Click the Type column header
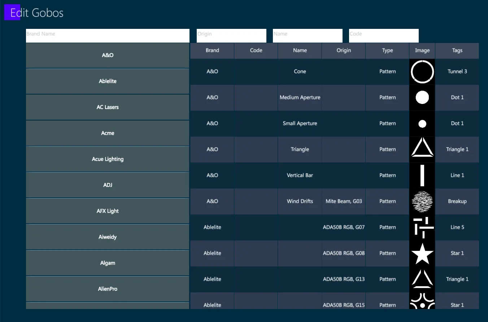 pos(387,51)
